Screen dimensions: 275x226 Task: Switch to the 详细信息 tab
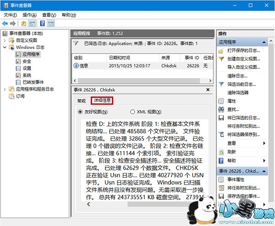pyautogui.click(x=102, y=100)
